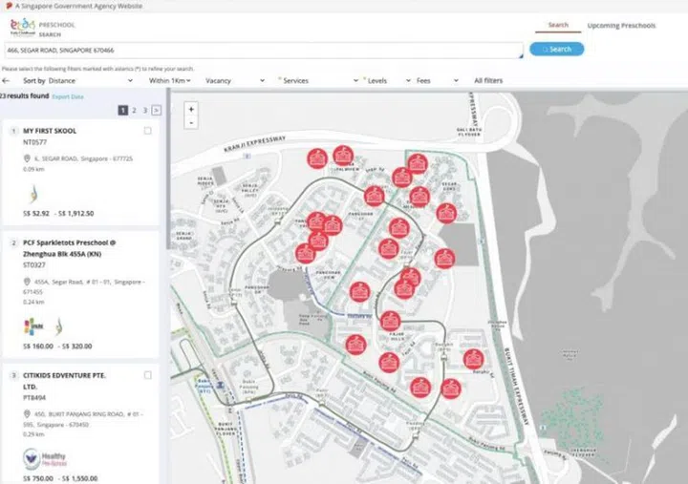Expand the Within 1Km radius dropdown
This screenshot has height=484, width=688.
(170, 81)
